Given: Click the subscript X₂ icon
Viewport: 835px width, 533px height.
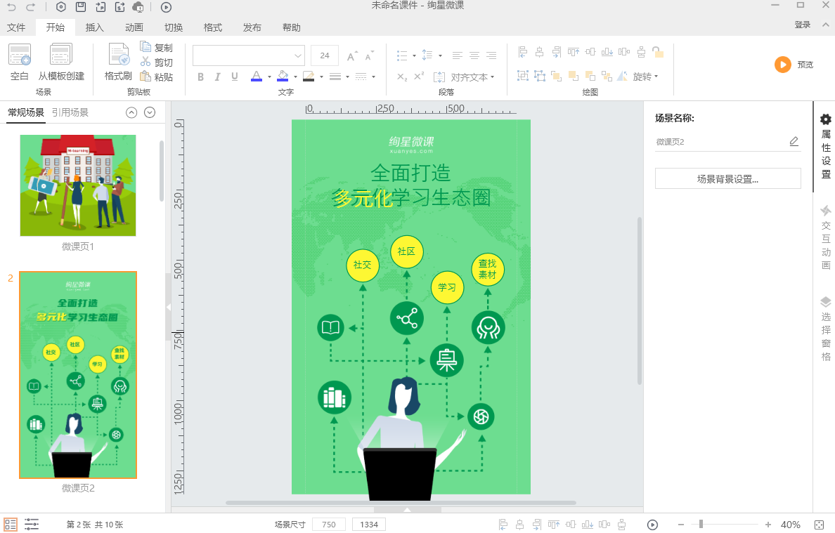Looking at the screenshot, I should coord(402,77).
